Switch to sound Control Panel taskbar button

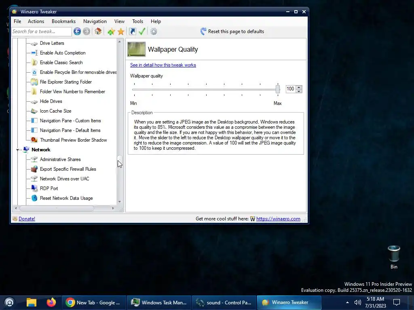click(224, 302)
